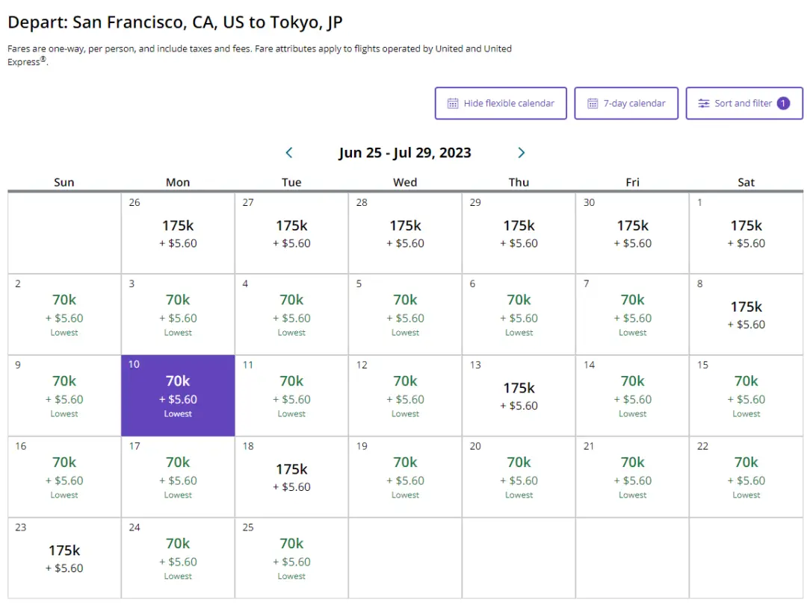Viewport: 807px width, 605px height.
Task: Select July 13 fare of 175k
Action: pos(519,396)
